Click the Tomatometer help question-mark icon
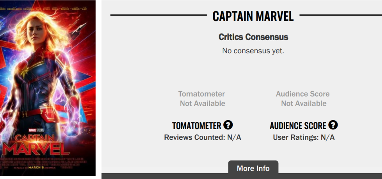The width and height of the screenshot is (382, 179). point(228,125)
